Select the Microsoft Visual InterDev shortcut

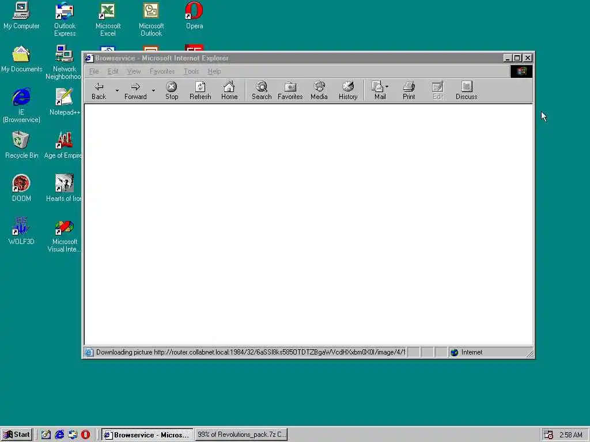coord(65,235)
